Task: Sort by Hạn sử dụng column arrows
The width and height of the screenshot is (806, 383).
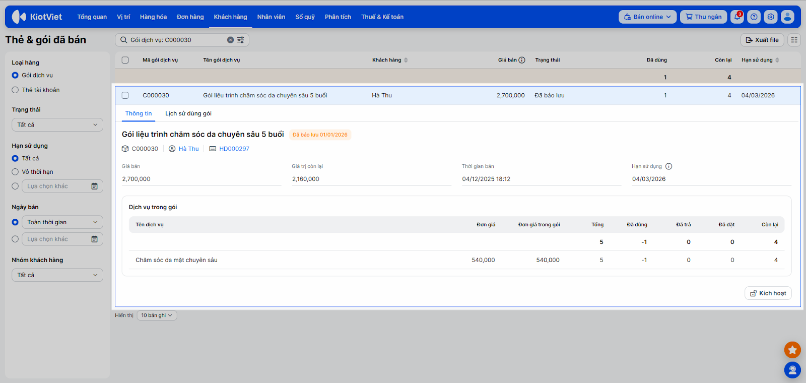Action: point(777,60)
